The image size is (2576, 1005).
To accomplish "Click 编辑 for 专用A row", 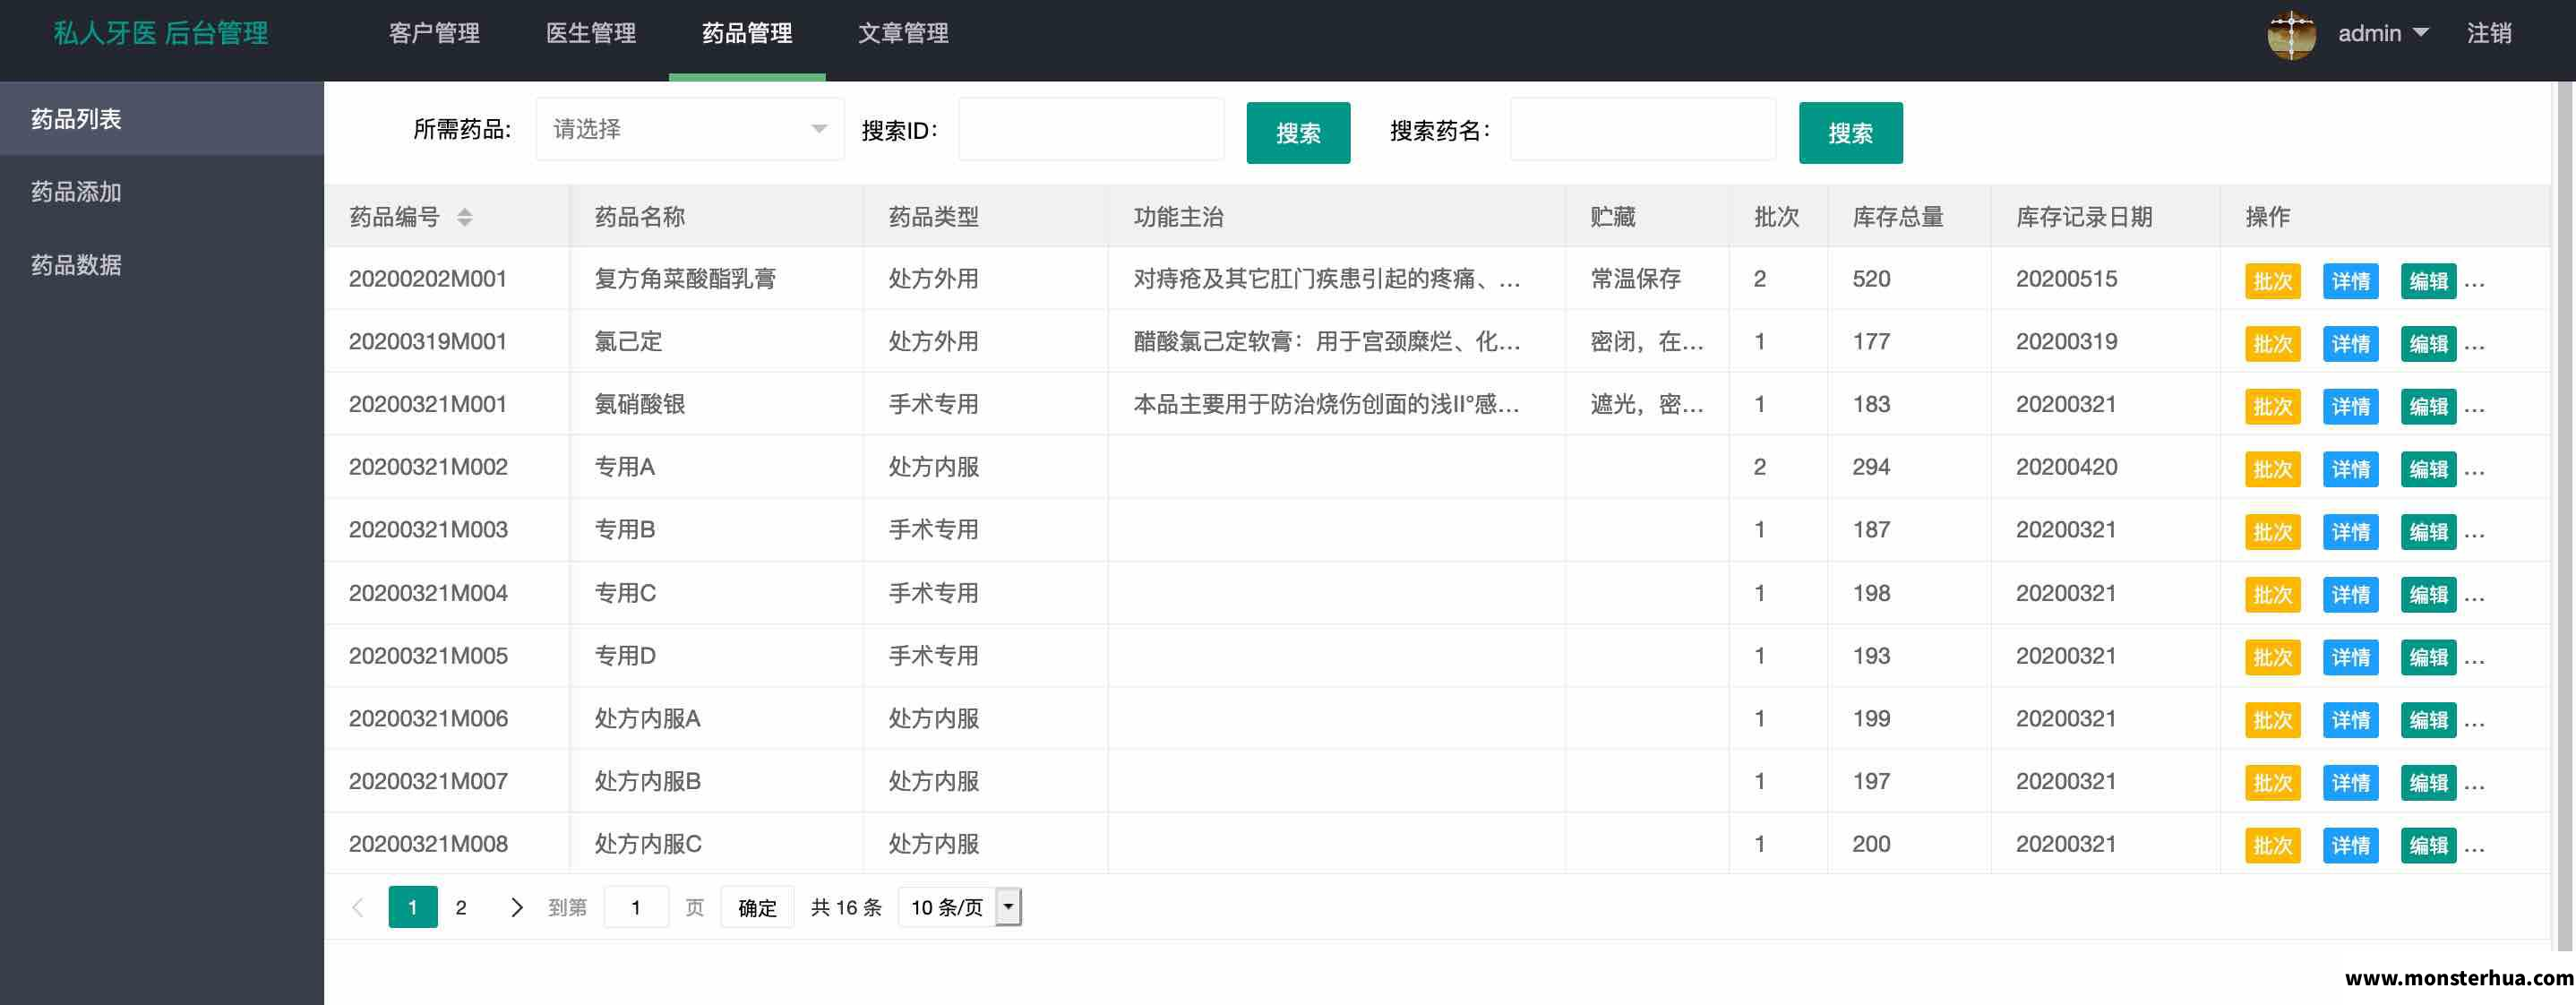I will (x=2429, y=469).
